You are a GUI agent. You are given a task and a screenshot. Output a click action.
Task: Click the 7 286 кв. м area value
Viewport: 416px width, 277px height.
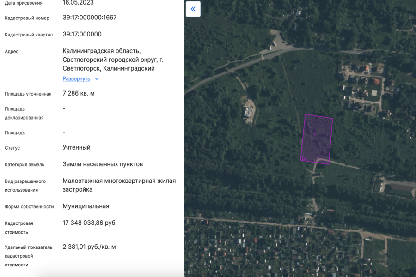(x=79, y=93)
